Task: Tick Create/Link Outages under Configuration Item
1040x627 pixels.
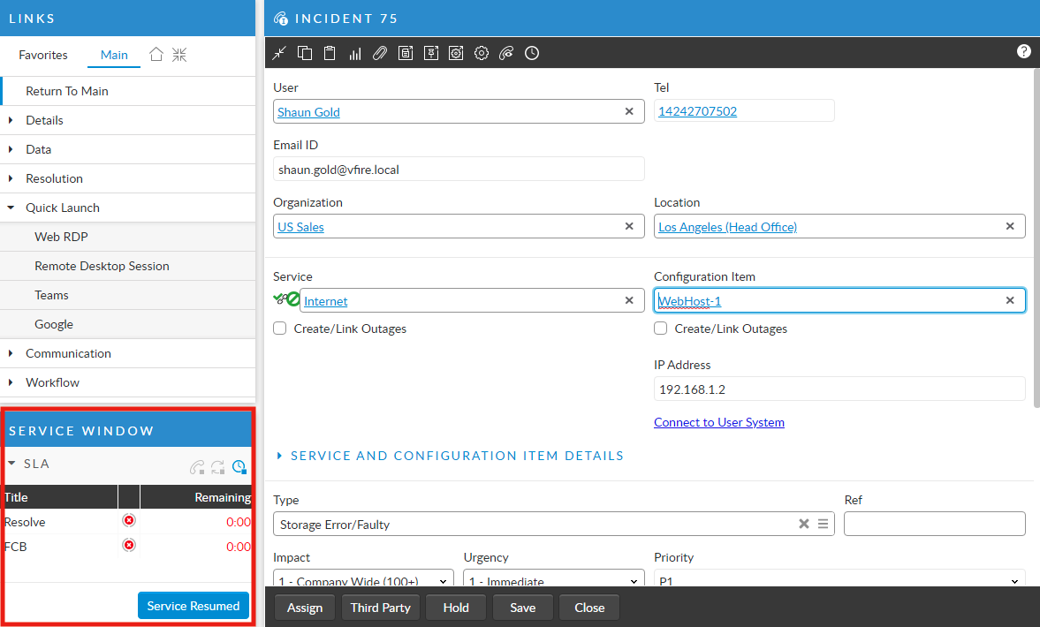Action: point(661,329)
